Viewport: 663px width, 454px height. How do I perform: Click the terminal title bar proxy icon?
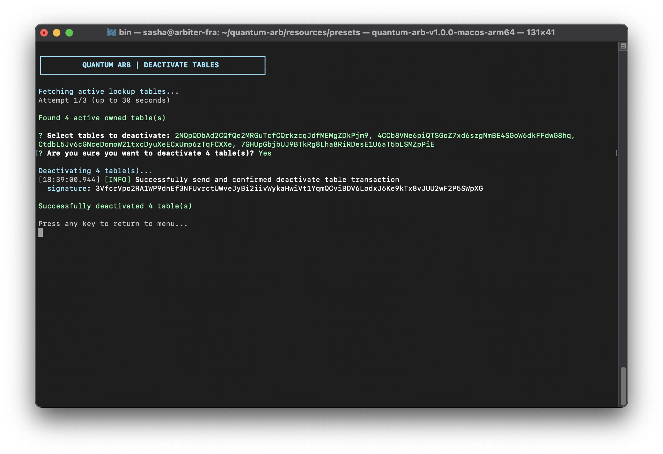point(111,32)
